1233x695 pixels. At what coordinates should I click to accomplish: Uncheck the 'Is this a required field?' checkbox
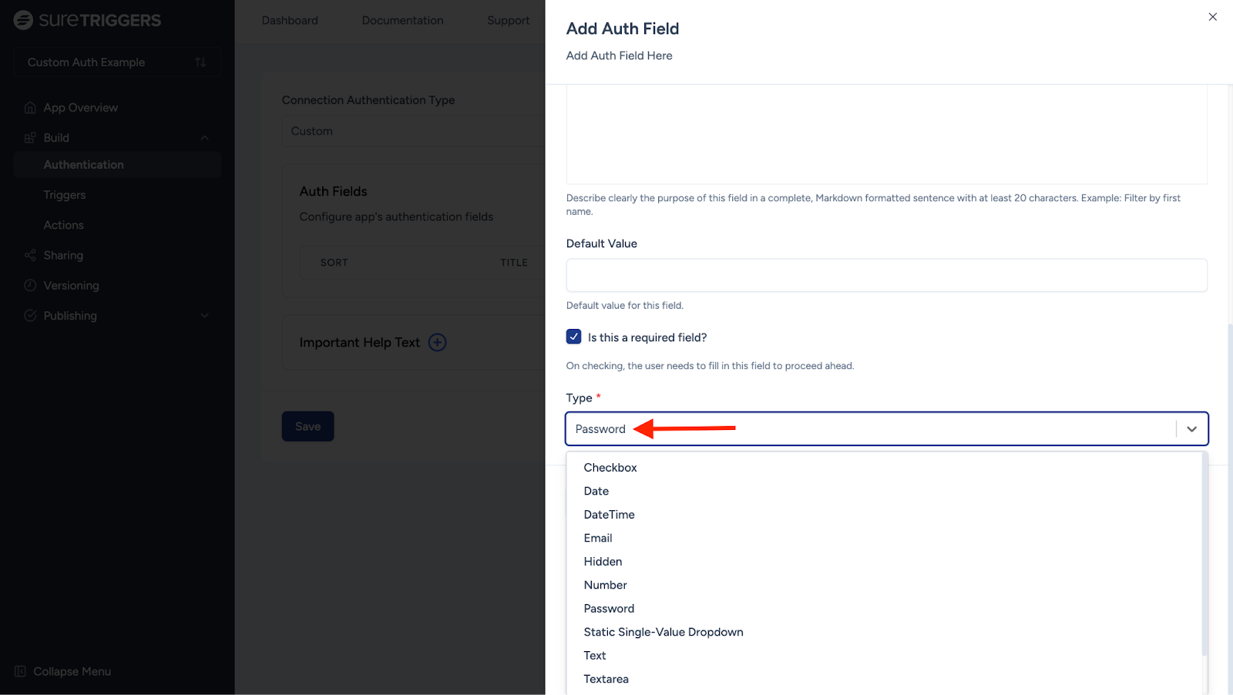click(x=573, y=337)
